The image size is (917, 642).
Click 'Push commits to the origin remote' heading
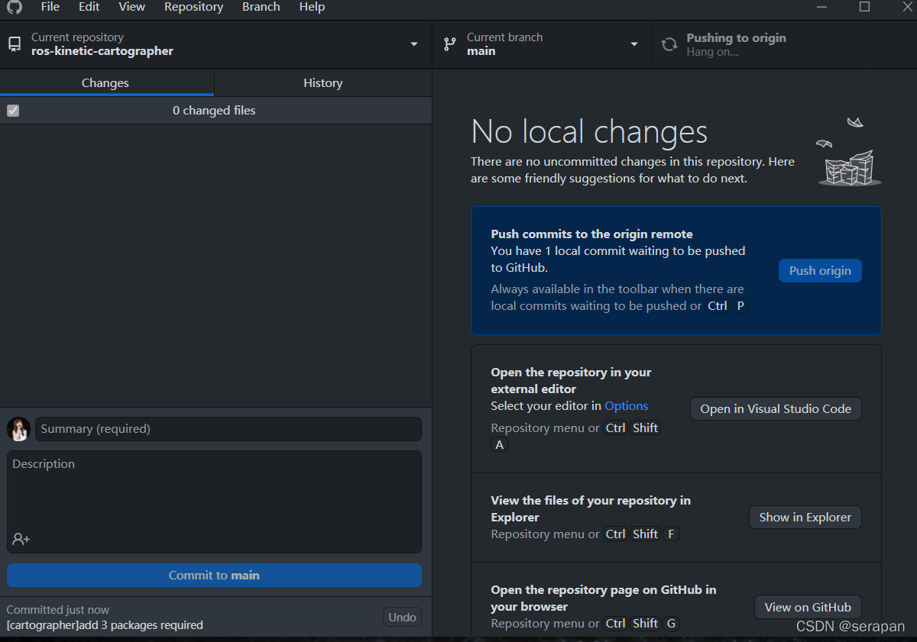click(x=591, y=234)
